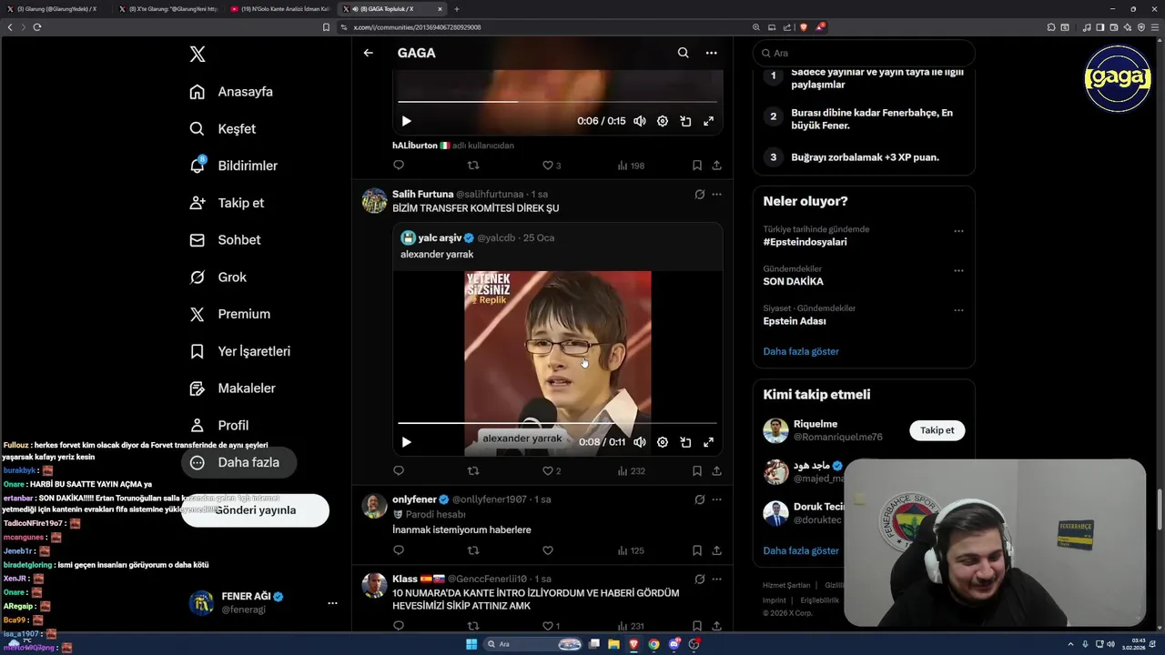The height and width of the screenshot is (655, 1165).
Task: Open Epstein Adası trend options
Action: [x=958, y=310]
